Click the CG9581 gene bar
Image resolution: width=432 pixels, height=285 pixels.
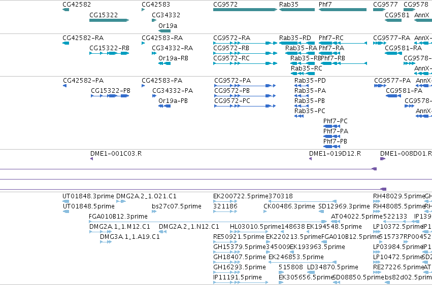click(393, 20)
